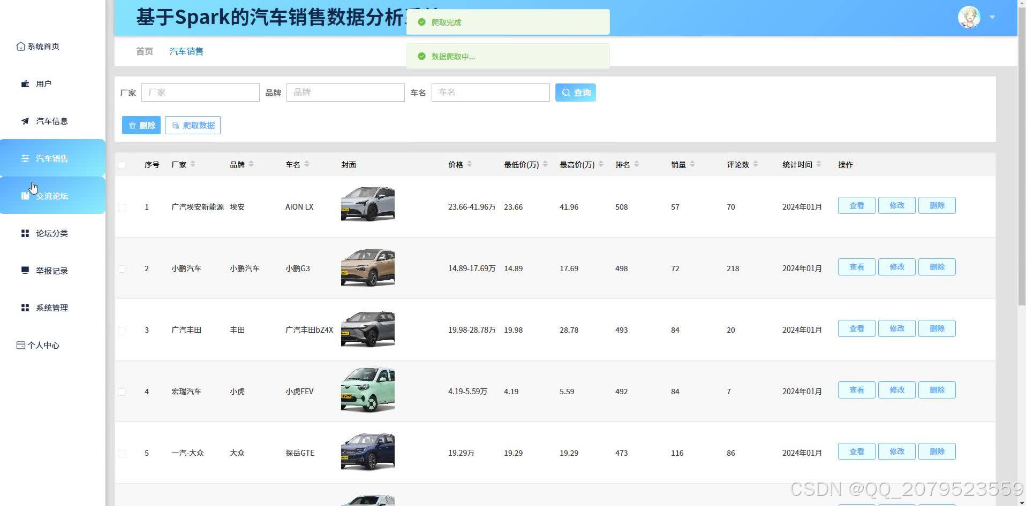1026x506 pixels.
Task: Open the AION LX cover image
Action: click(x=368, y=205)
